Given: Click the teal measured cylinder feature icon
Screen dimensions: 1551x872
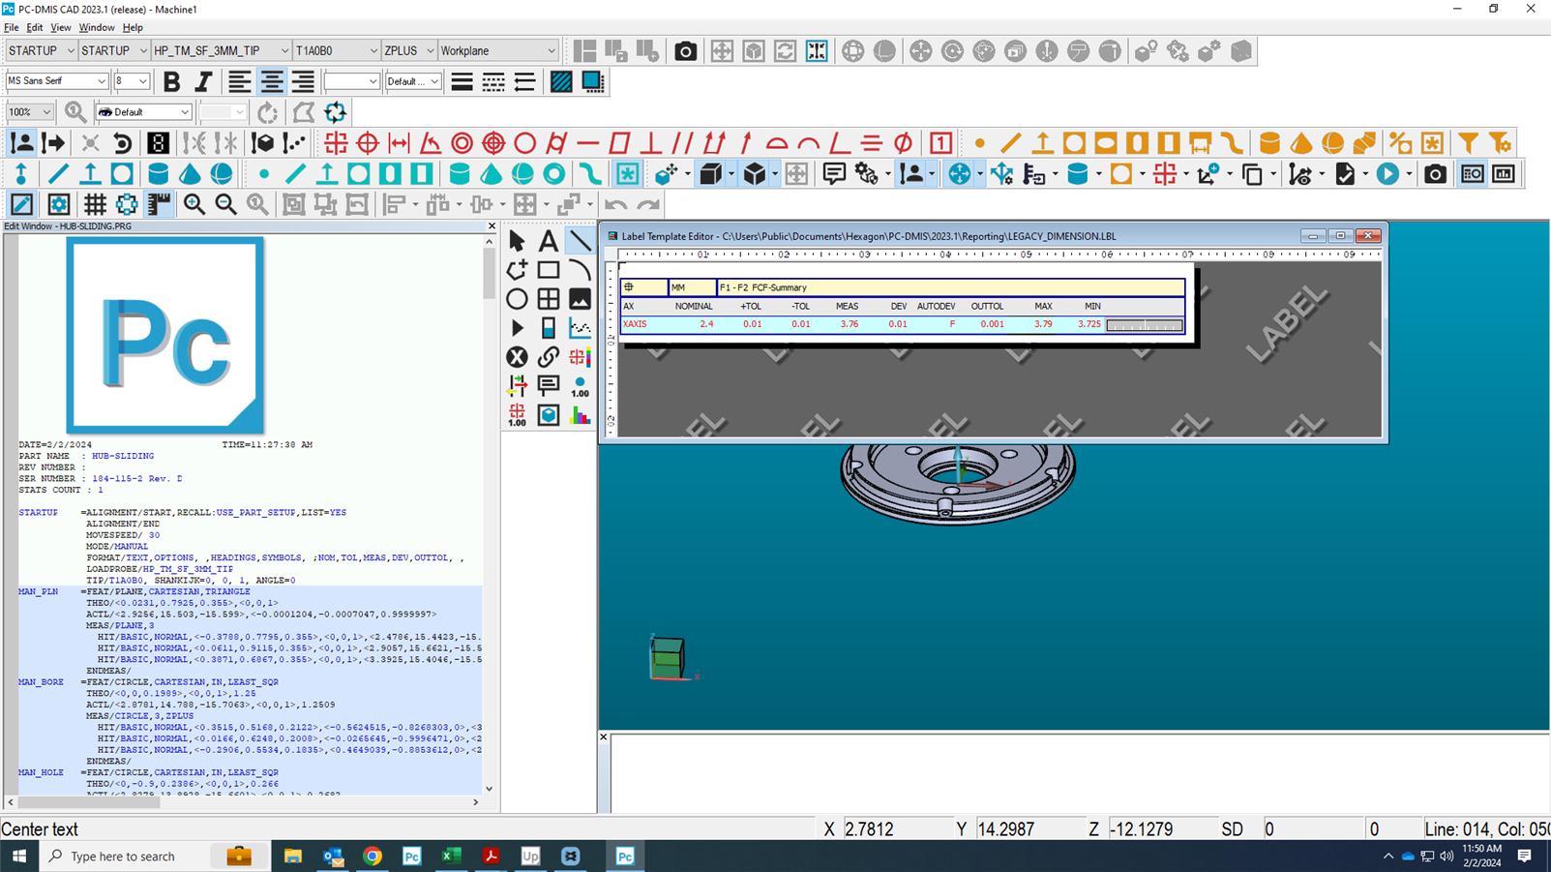Looking at the screenshot, I should pyautogui.click(x=158, y=174).
